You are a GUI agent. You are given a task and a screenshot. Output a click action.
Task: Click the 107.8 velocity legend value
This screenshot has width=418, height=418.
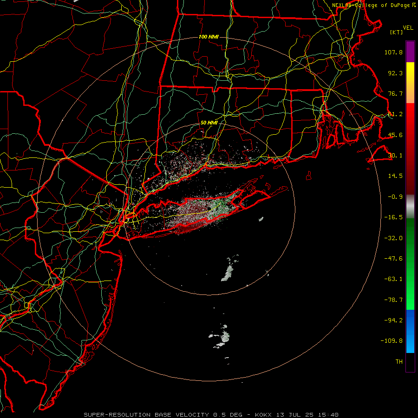coord(393,52)
